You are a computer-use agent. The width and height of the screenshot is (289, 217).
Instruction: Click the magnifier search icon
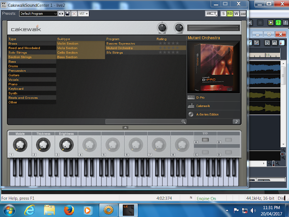pyautogui.click(x=184, y=122)
